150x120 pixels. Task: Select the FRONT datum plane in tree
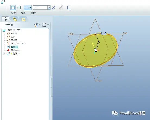tap(12, 40)
